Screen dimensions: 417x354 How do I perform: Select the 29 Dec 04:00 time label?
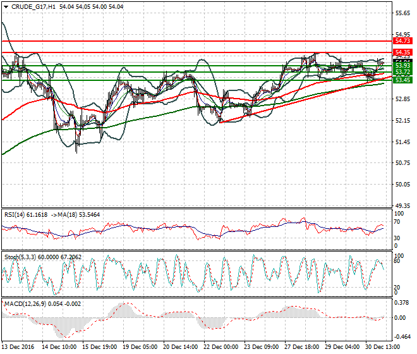[342, 347]
